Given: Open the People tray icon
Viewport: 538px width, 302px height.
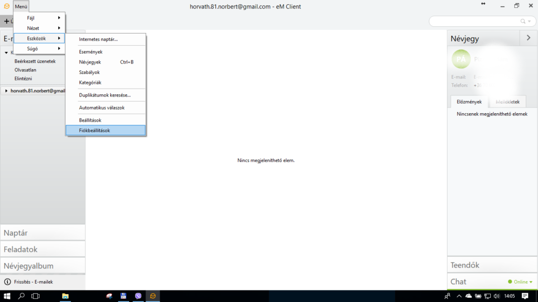Looking at the screenshot, I should (447, 296).
